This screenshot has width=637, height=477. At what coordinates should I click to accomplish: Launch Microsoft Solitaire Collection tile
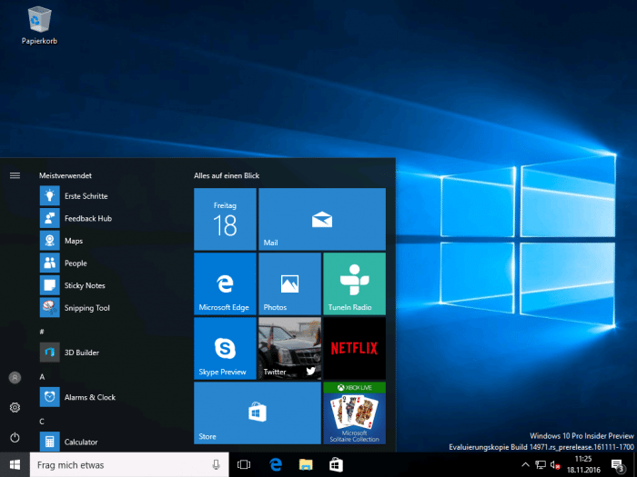click(354, 412)
